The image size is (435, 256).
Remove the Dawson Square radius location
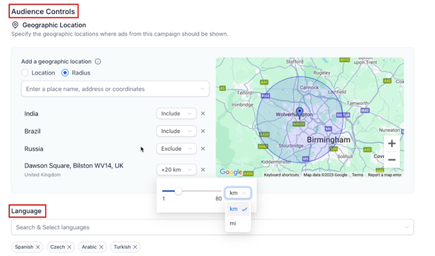203,170
